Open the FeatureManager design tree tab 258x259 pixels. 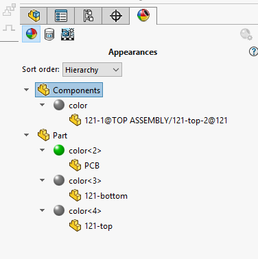point(34,16)
